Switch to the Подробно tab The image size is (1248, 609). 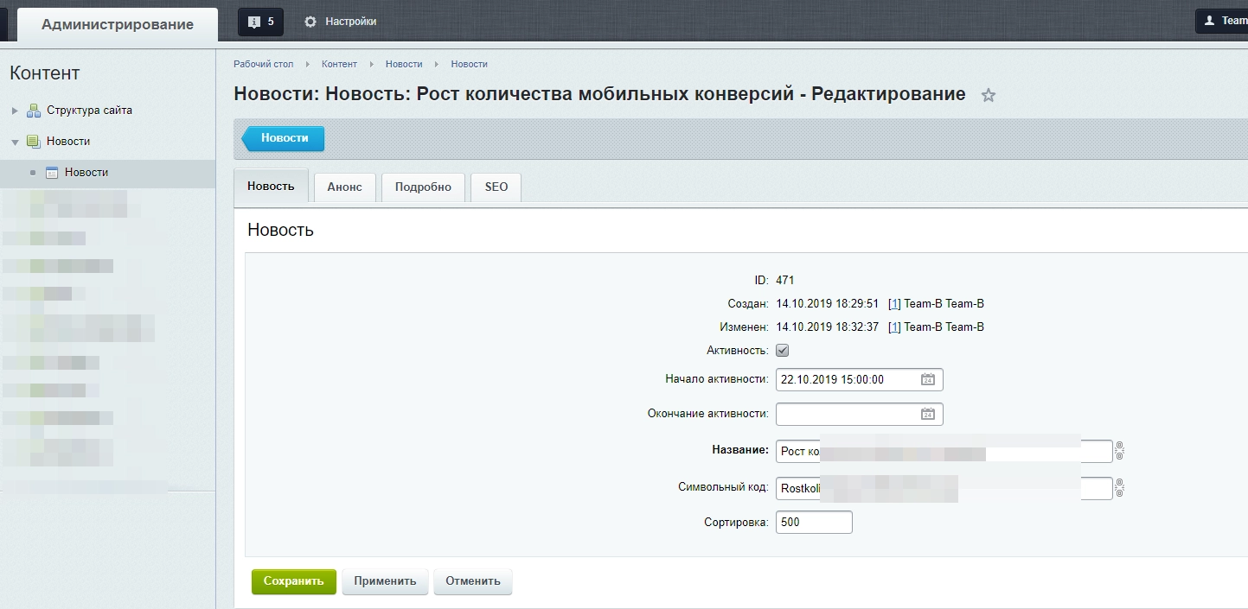pyautogui.click(x=423, y=187)
